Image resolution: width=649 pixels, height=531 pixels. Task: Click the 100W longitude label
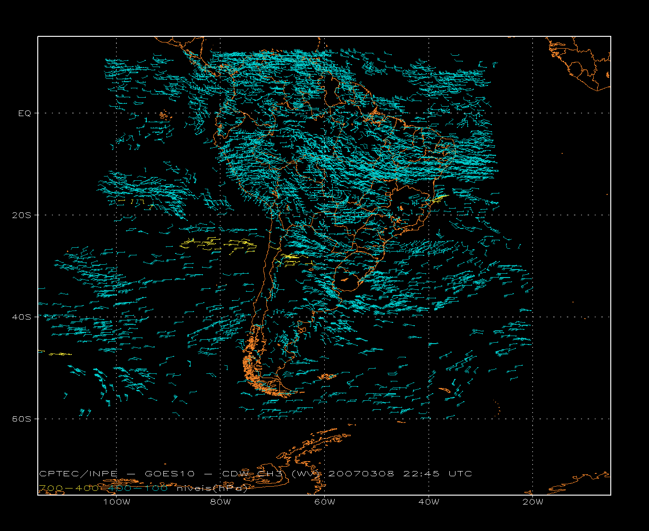tap(117, 502)
